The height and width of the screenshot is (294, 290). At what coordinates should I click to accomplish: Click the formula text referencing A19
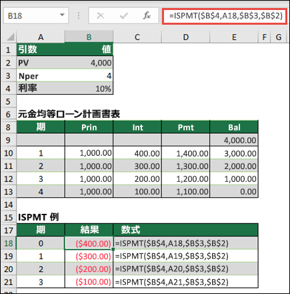[x=172, y=256]
